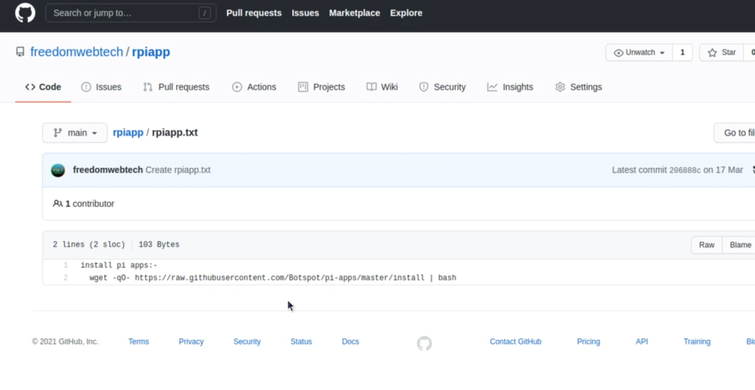Image resolution: width=755 pixels, height=390 pixels.
Task: Click the repository book icon
Action: [20, 52]
